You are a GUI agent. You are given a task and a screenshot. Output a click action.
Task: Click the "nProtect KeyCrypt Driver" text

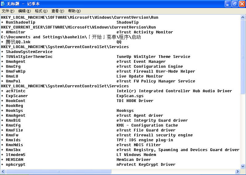click(x=146, y=165)
